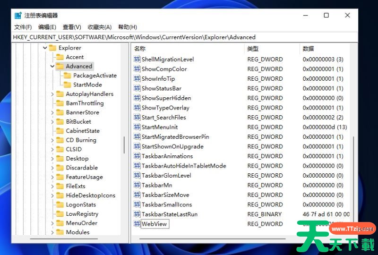Click REG_BINARY type of TaskbarStateLastRun

(264, 214)
